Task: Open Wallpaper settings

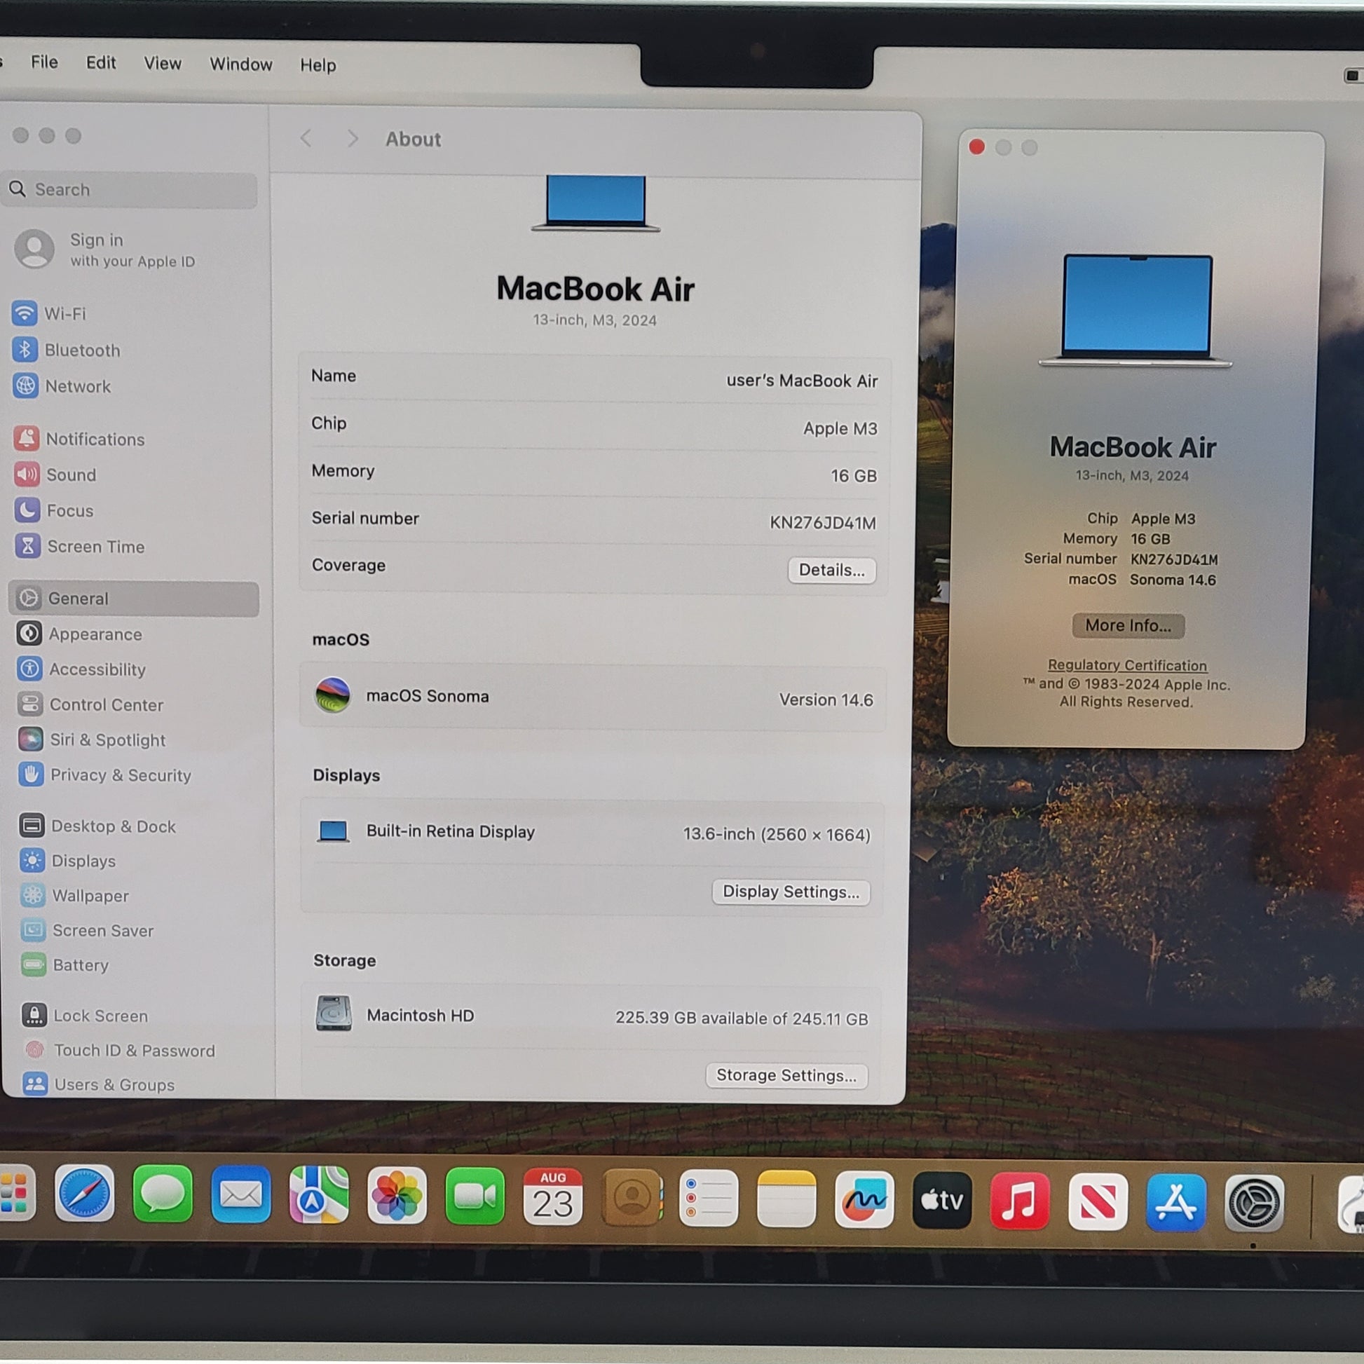Action: click(x=75, y=895)
